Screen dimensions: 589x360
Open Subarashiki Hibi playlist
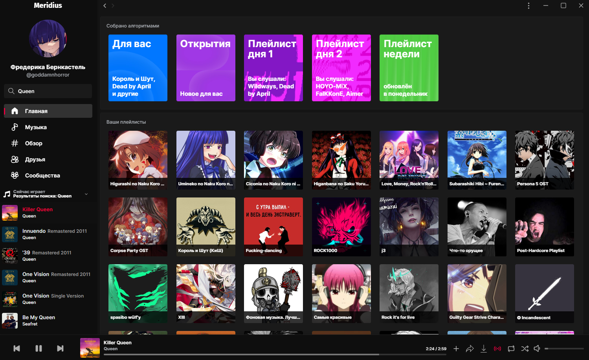(477, 160)
